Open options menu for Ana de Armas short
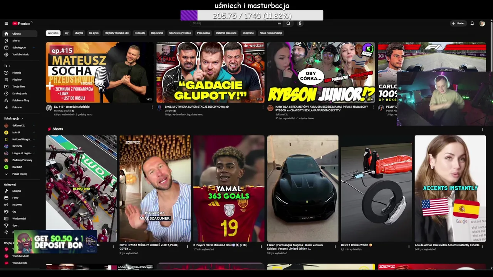The height and width of the screenshot is (277, 493). point(483,246)
